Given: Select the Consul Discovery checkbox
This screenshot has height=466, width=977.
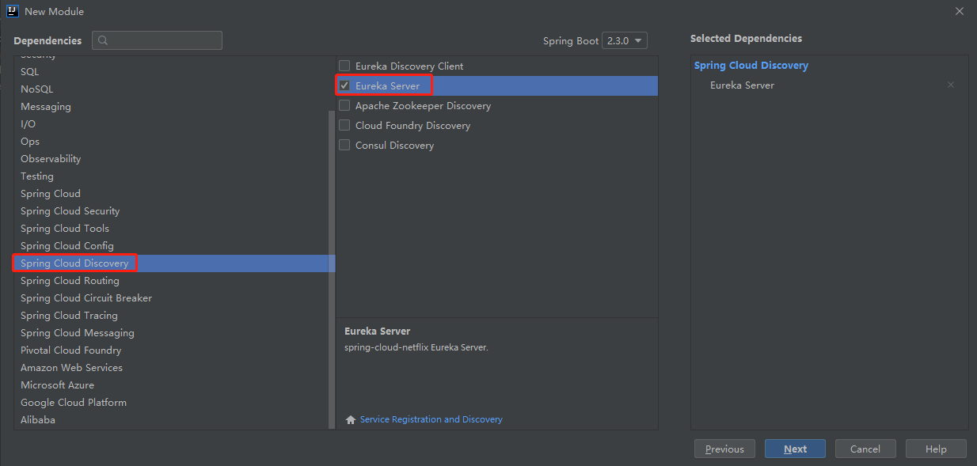Looking at the screenshot, I should coord(344,145).
